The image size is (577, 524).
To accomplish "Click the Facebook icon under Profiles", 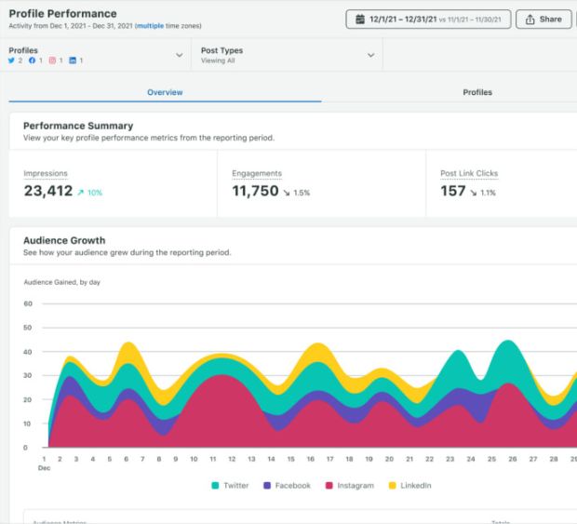I will coord(31,60).
